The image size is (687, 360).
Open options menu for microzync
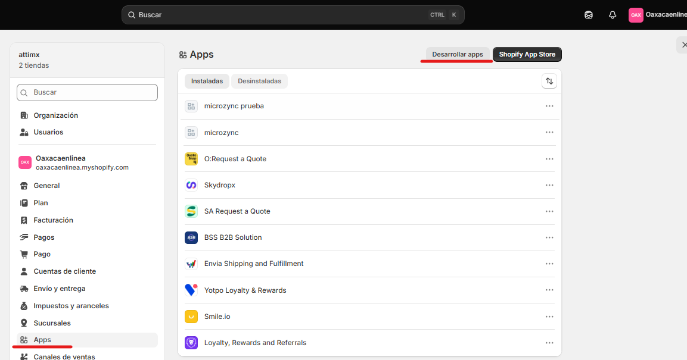pyautogui.click(x=549, y=133)
